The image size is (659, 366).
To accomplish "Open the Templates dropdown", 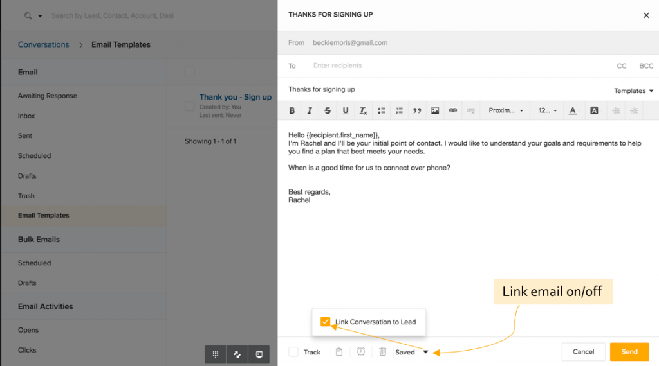I will [633, 91].
